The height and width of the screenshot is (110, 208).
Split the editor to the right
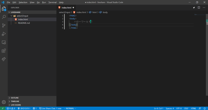199,8
